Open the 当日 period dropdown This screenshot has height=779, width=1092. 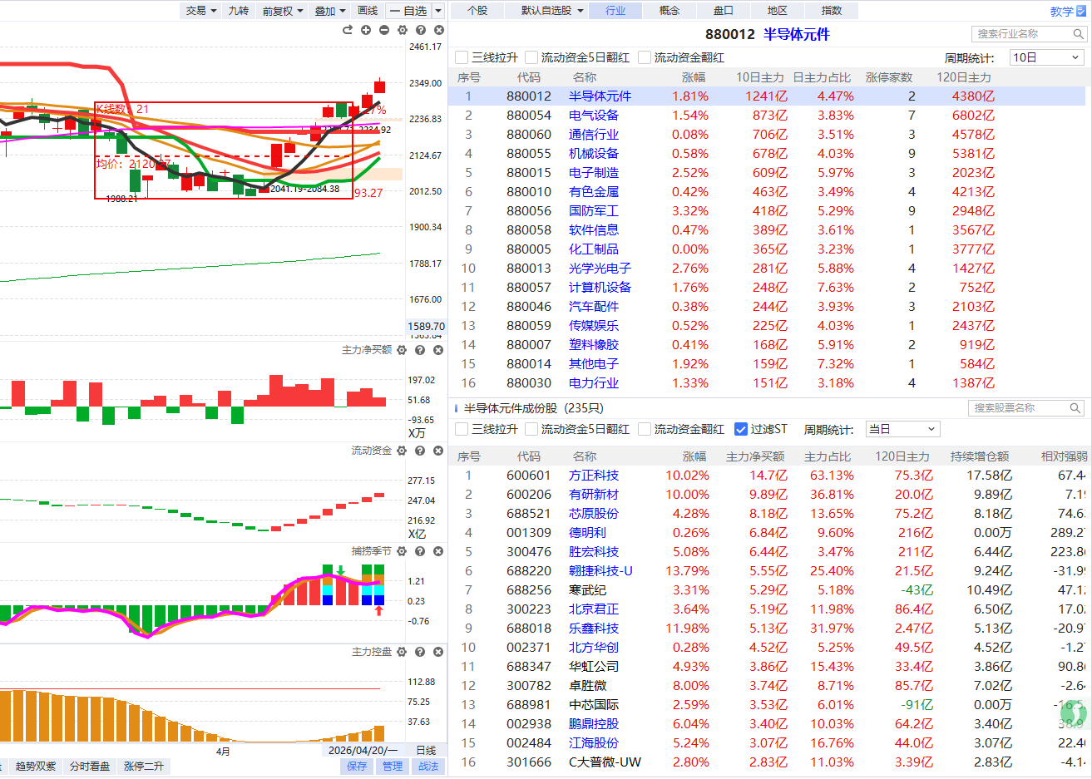(902, 429)
